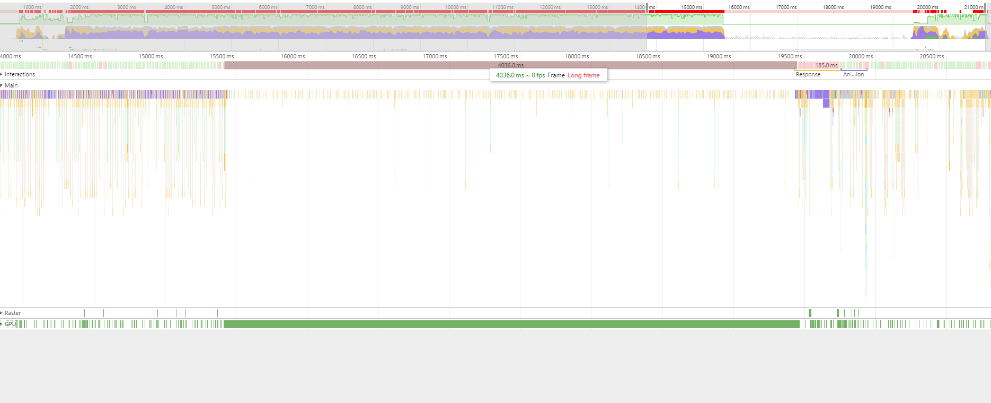
Task: Expand the Raster track
Action: [2, 313]
